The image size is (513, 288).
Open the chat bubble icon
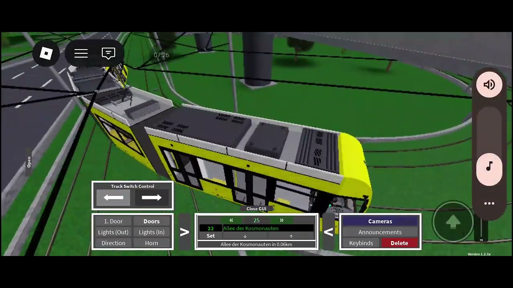pos(109,53)
